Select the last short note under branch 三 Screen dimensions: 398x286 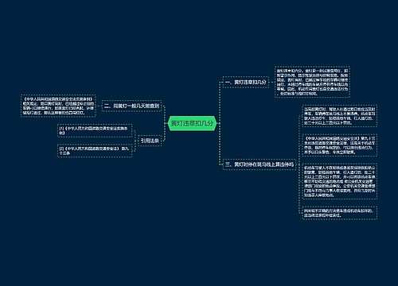tap(340, 213)
